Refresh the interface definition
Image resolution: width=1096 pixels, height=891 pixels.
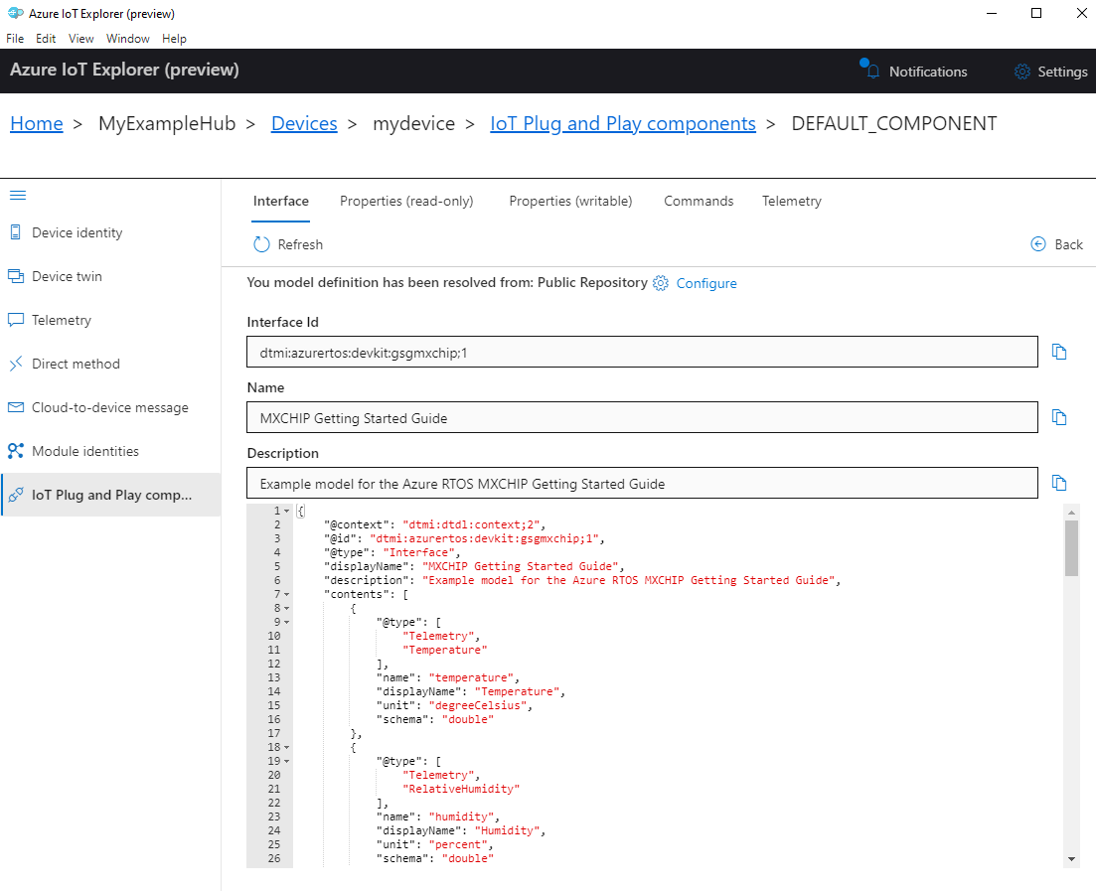(287, 243)
